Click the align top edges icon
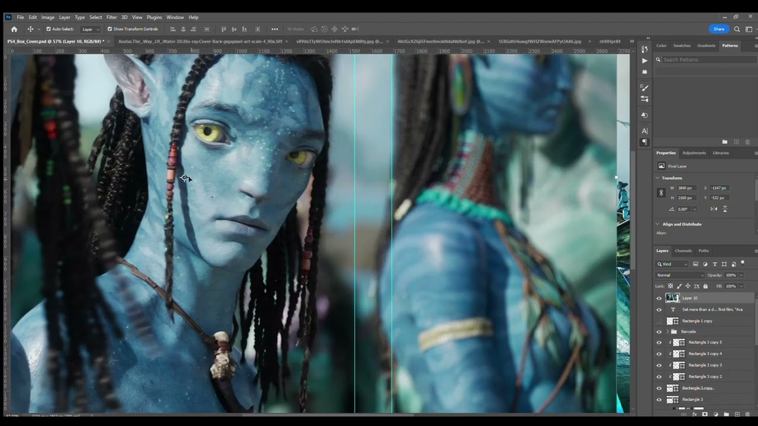Viewport: 758px width, 426px height. click(224, 29)
